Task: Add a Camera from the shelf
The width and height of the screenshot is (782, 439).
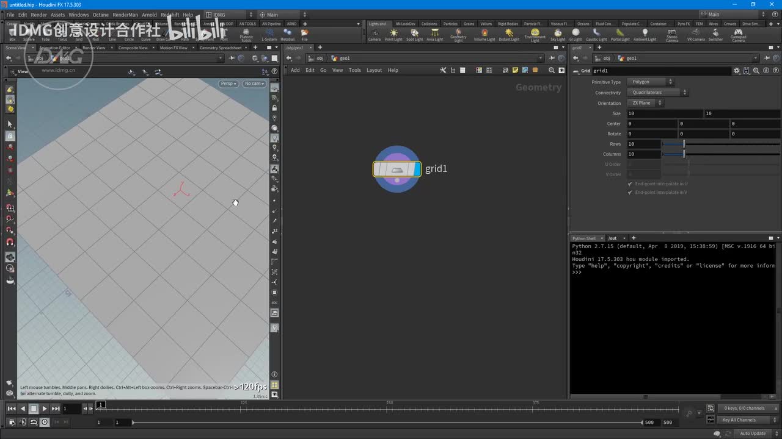Action: point(374,35)
